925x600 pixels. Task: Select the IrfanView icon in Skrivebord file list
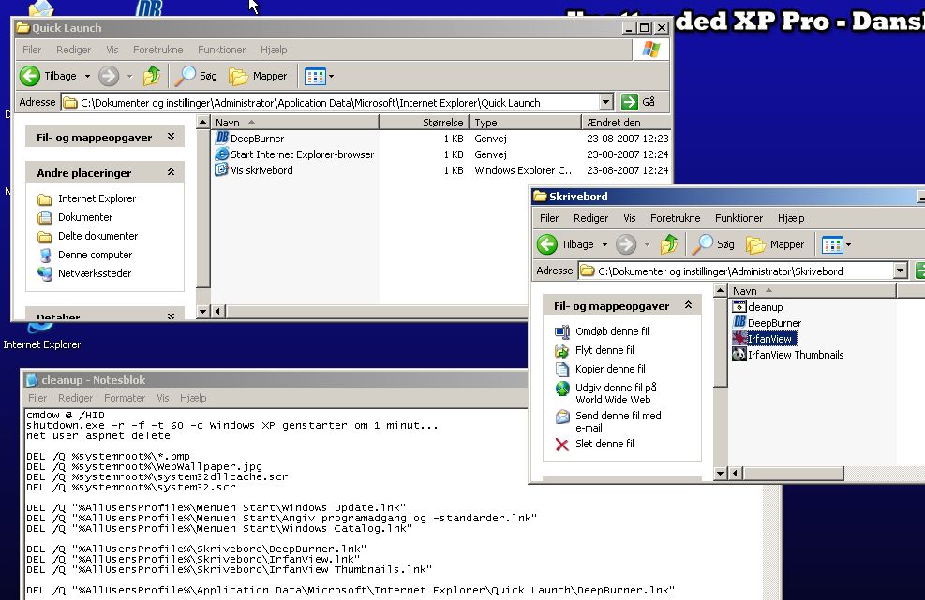[x=739, y=338]
